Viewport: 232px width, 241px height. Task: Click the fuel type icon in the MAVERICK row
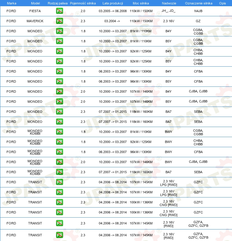click(x=59, y=21)
